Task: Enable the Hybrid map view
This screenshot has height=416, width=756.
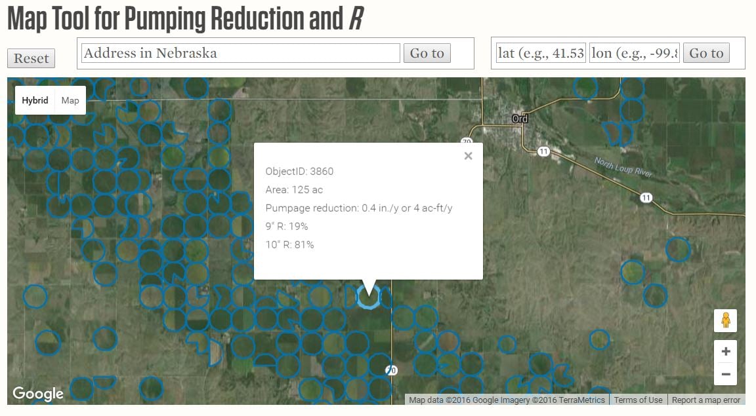Action: [x=35, y=100]
